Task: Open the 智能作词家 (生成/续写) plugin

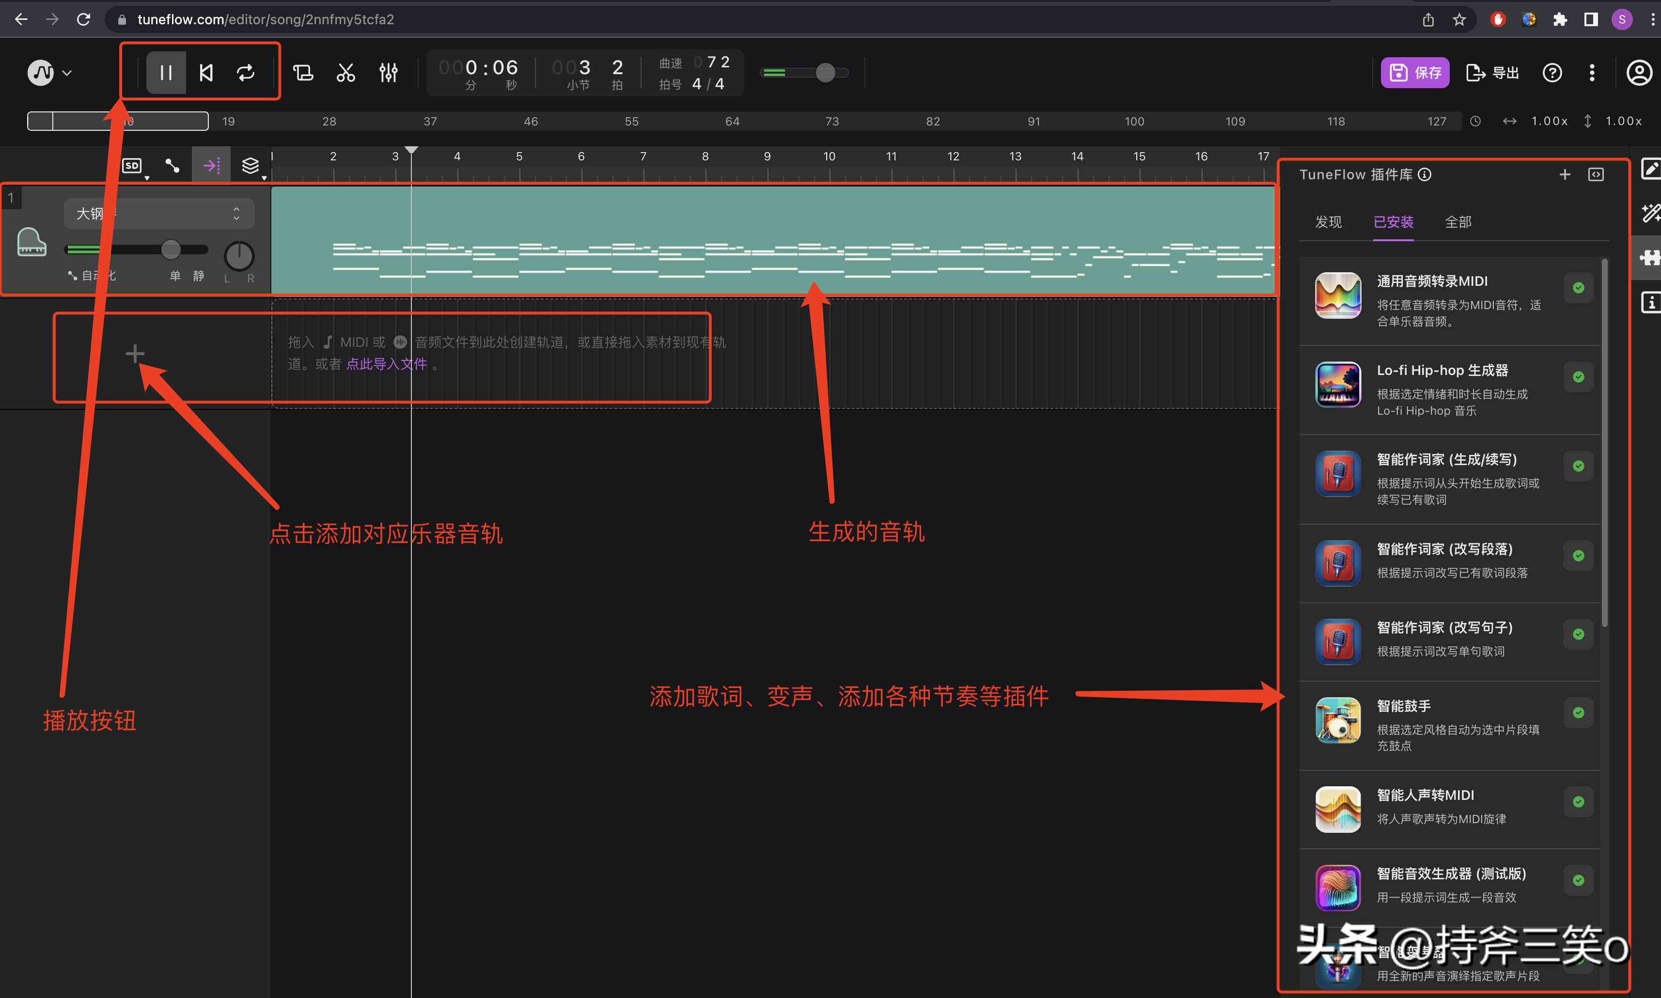Action: (1449, 479)
